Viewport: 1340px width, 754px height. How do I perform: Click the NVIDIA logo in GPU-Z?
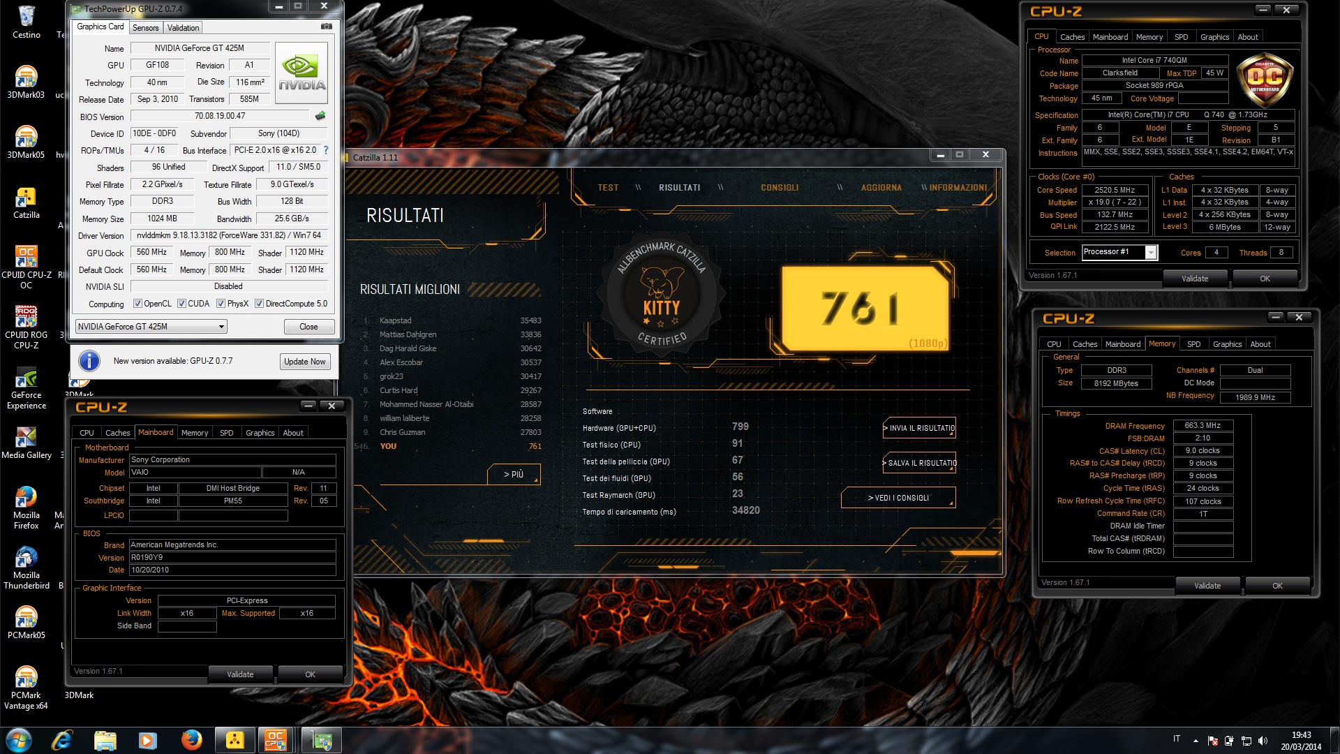click(x=301, y=73)
